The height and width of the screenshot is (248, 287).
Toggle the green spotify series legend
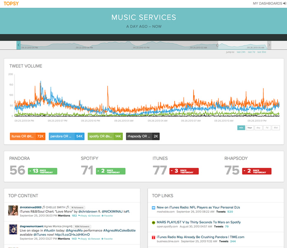[105, 136]
